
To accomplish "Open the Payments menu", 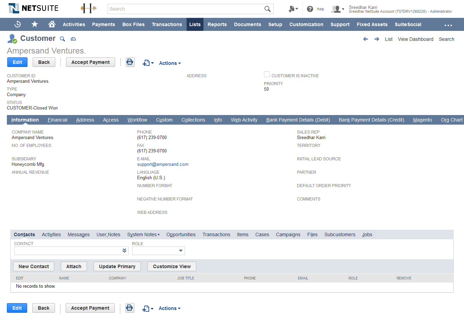I will (103, 24).
